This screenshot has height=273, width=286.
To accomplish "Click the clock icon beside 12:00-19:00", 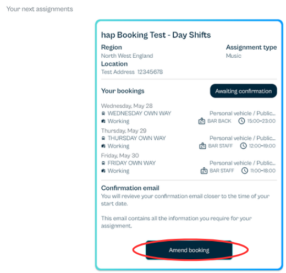I will (x=243, y=146).
